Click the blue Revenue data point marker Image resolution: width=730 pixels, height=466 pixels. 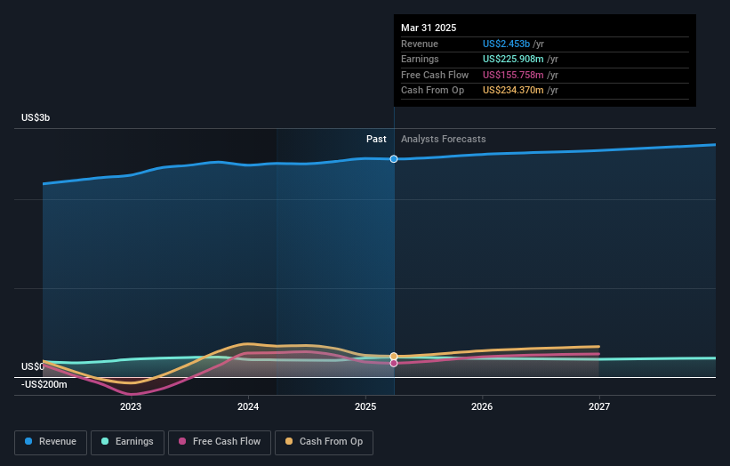394,159
